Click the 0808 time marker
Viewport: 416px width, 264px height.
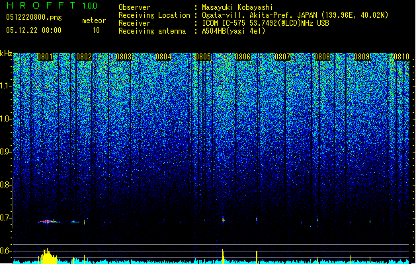[322, 57]
